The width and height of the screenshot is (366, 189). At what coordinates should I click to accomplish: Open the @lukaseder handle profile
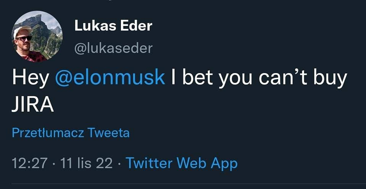point(113,48)
